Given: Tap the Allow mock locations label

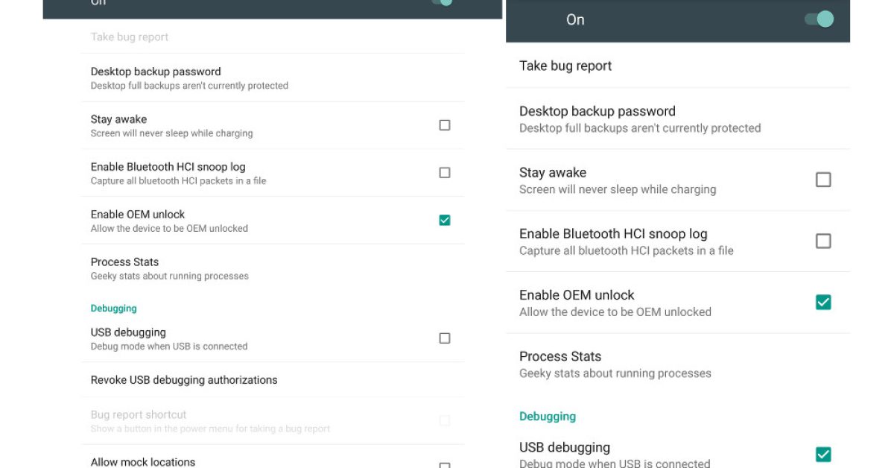Looking at the screenshot, I should pos(143,462).
